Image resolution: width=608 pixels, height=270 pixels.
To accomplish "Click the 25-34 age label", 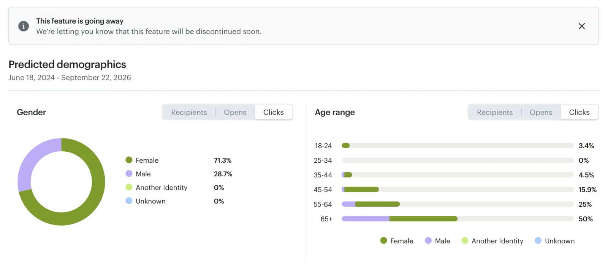I will pyautogui.click(x=323, y=160).
